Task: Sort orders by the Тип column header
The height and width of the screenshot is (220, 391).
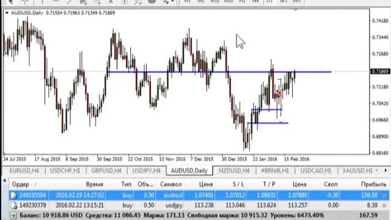Action: (x=126, y=185)
